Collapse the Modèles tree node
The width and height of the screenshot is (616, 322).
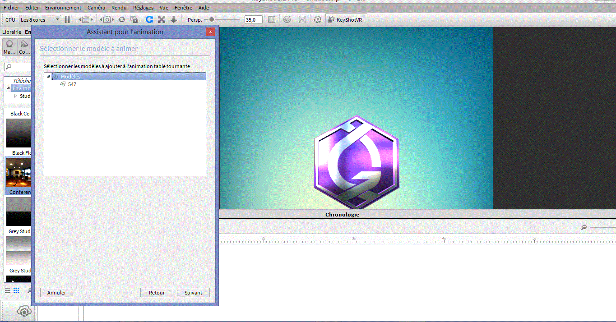(48, 77)
